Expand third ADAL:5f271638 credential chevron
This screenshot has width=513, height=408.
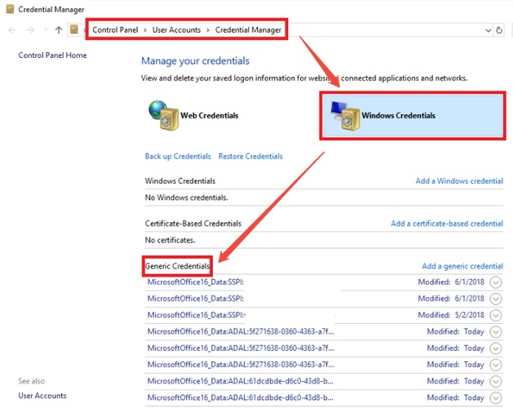pyautogui.click(x=496, y=365)
